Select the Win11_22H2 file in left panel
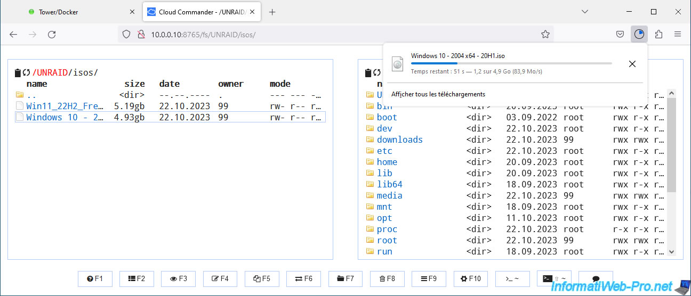The width and height of the screenshot is (691, 296). coord(65,106)
